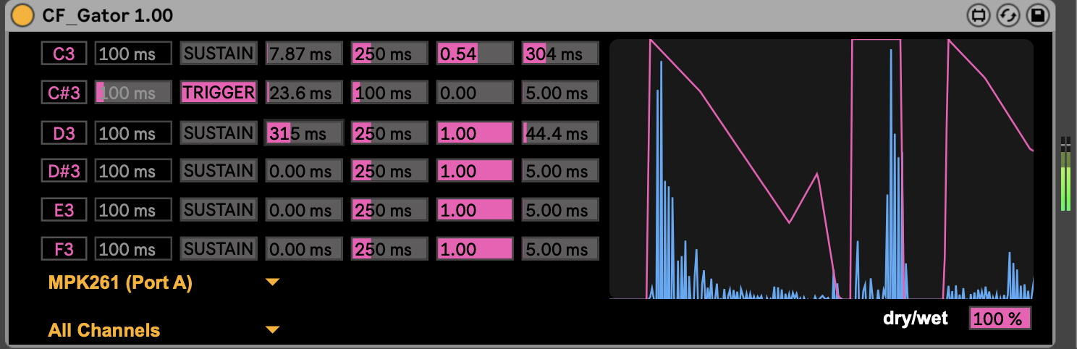Click the 23.6 ms field in C#3 row
1077x349 pixels.
(x=303, y=93)
